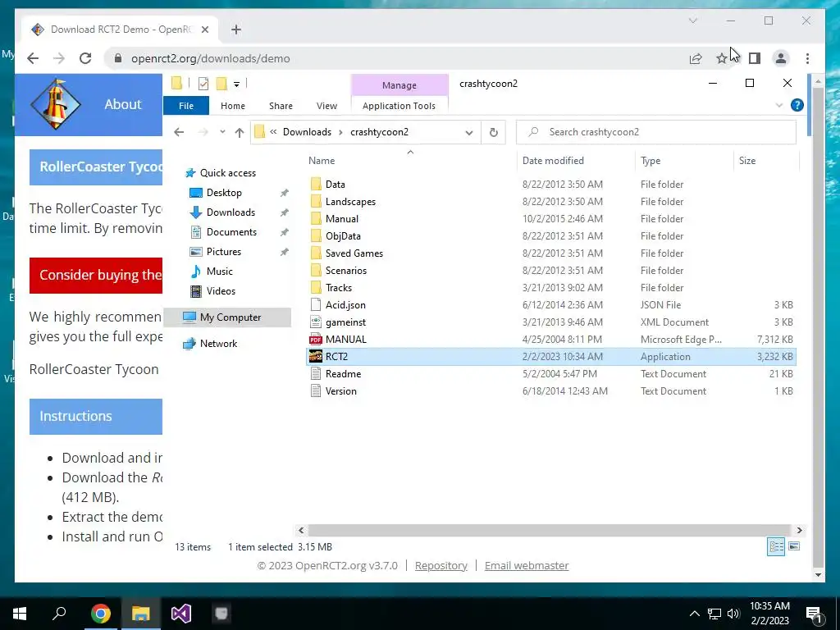Open the File menu in Explorer
This screenshot has width=840, height=630.
(x=186, y=106)
